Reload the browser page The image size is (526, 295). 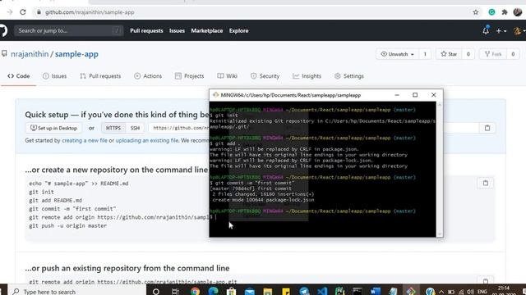tap(23, 12)
